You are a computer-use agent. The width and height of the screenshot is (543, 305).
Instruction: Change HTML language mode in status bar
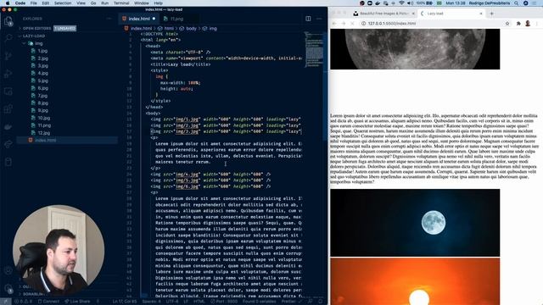[x=199, y=302]
